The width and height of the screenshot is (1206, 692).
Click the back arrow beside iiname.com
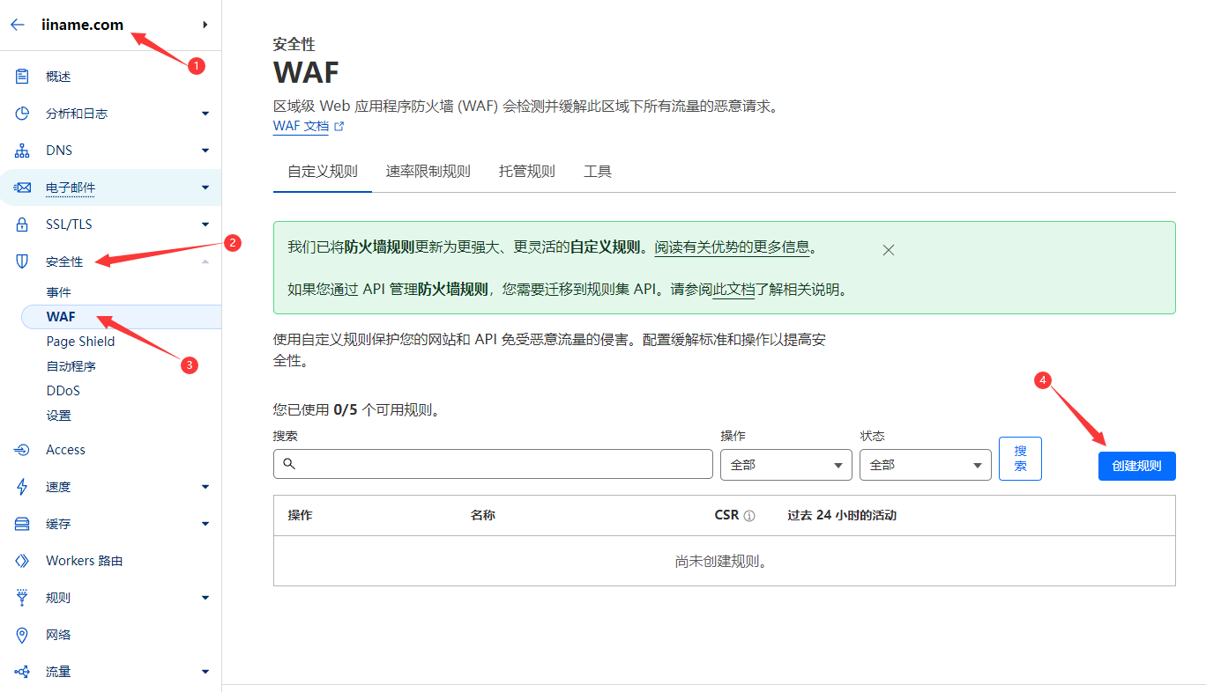click(18, 25)
